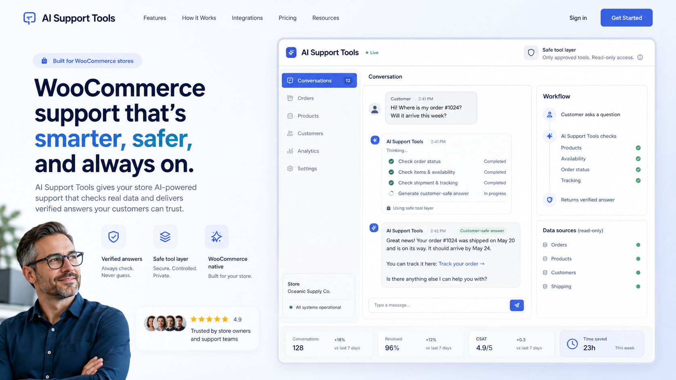
Task: Click All systems operational status
Action: (315, 307)
